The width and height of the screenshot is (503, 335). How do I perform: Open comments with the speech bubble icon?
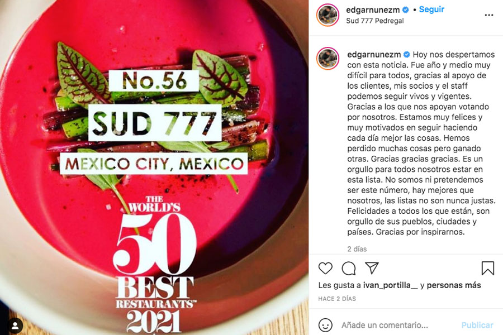(x=349, y=269)
